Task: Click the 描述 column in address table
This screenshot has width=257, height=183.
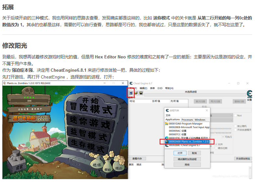Action: tap(139, 165)
